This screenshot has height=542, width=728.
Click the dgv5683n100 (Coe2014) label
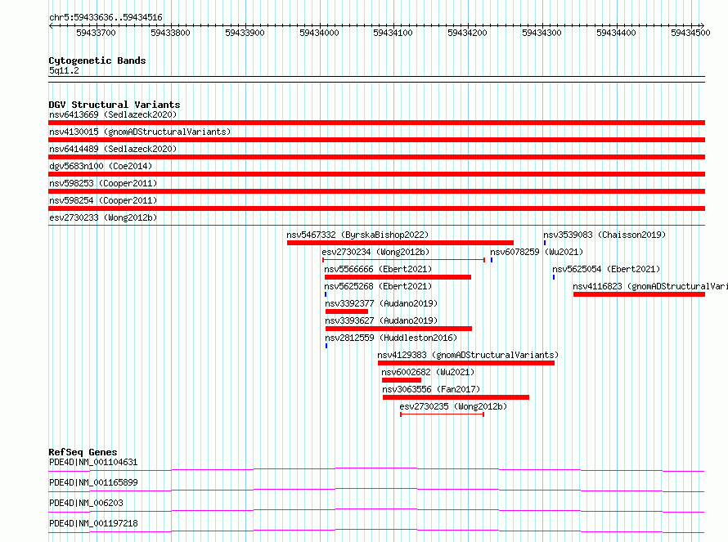(101, 166)
